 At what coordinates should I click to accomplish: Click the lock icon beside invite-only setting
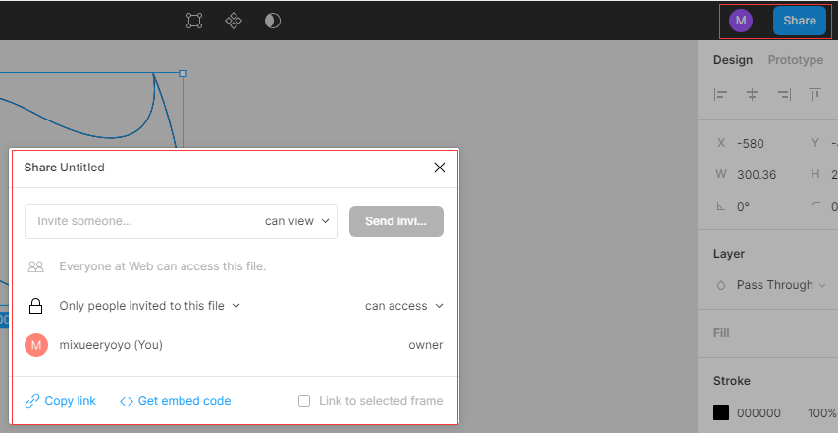[35, 306]
